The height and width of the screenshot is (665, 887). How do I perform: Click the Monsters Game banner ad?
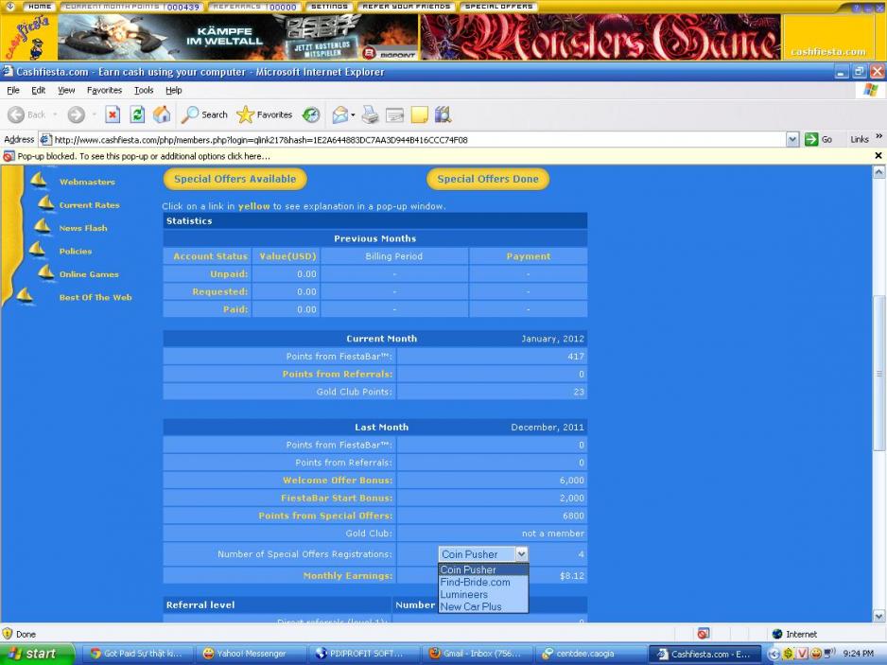point(600,37)
